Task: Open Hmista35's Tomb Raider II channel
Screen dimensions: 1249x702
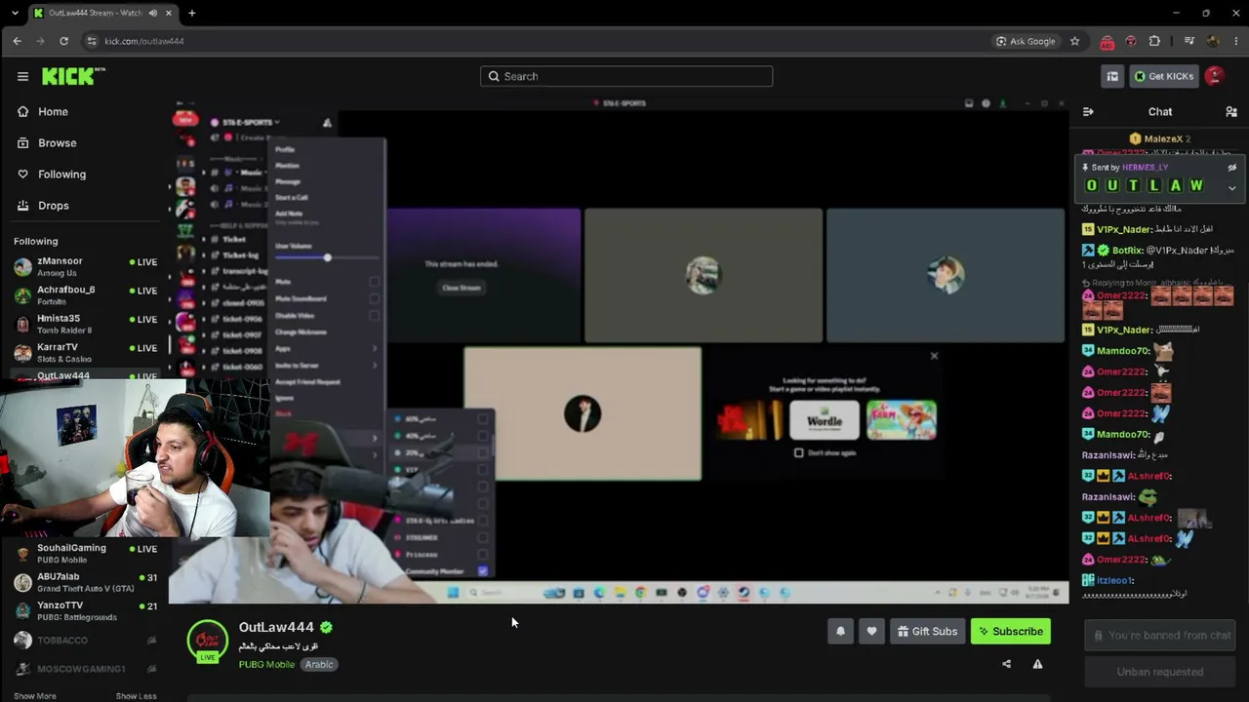Action: coord(85,324)
